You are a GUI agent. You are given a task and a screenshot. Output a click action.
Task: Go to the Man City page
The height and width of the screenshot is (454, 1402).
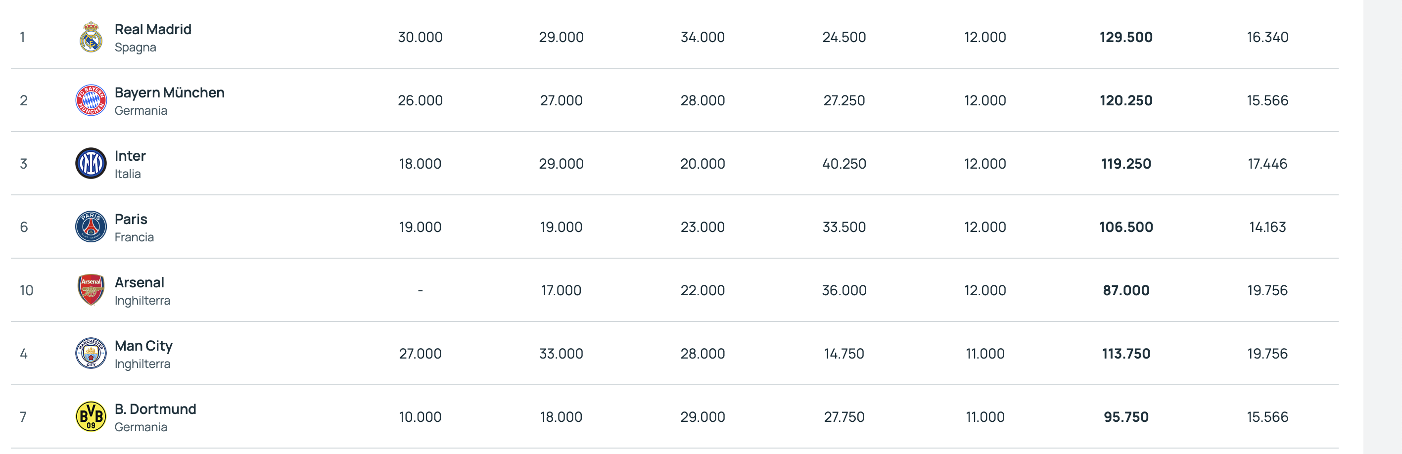(x=143, y=346)
